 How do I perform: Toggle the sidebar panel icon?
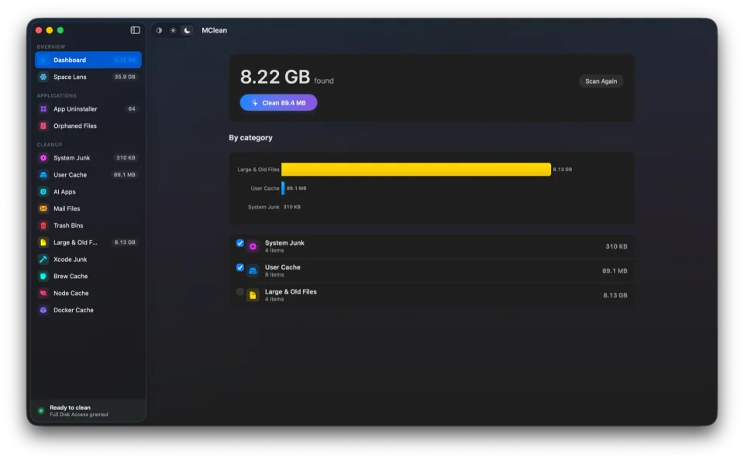(135, 30)
